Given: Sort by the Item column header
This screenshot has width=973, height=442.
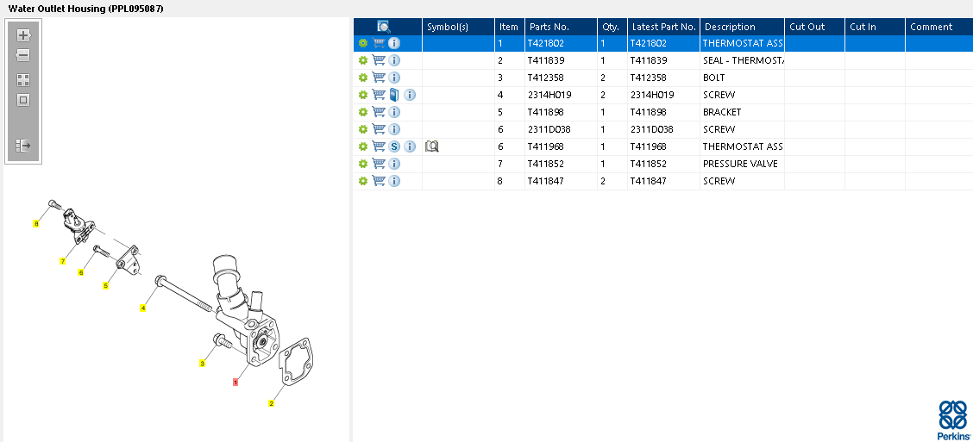Looking at the screenshot, I should (510, 27).
